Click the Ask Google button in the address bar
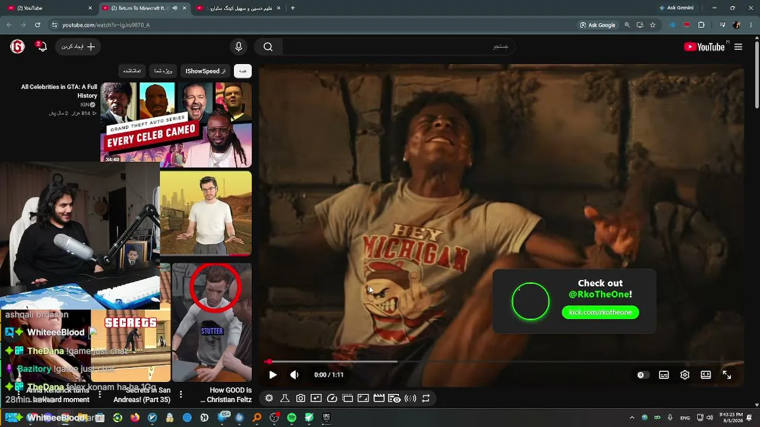Viewport: 760px width, 427px height. 598,25
